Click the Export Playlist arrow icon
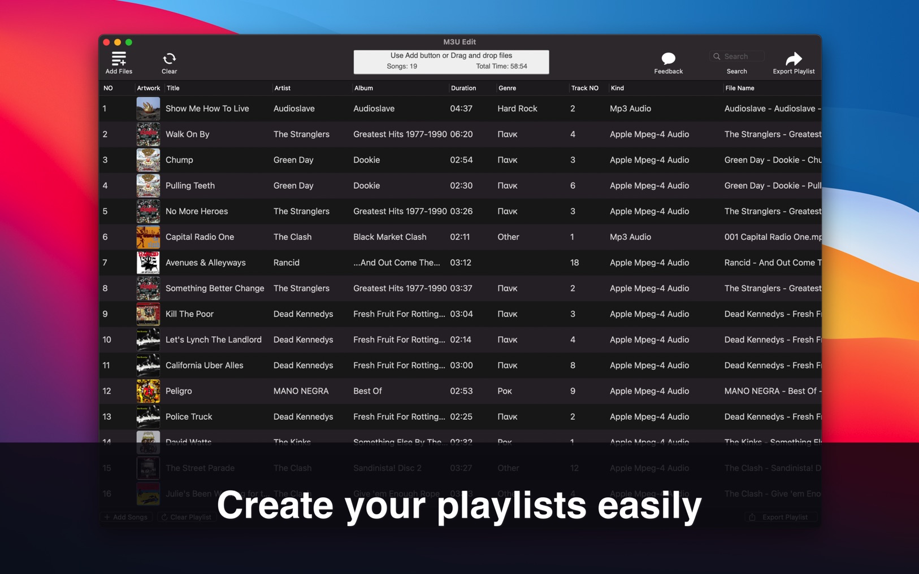The image size is (919, 574). (794, 58)
